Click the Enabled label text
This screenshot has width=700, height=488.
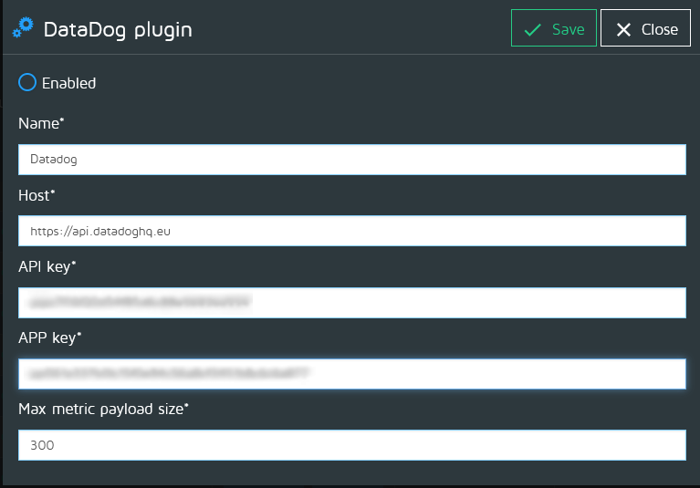click(68, 83)
